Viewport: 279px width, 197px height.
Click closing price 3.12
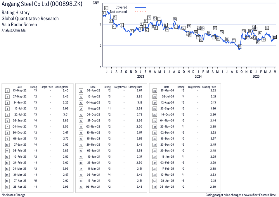point(140,103)
